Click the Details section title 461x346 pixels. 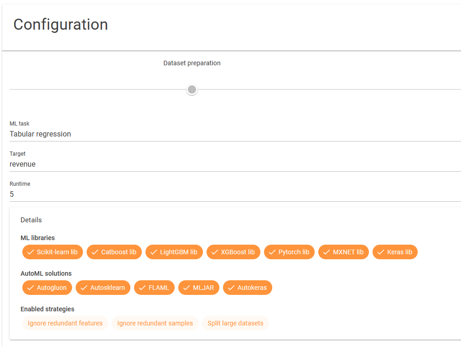pyautogui.click(x=31, y=220)
